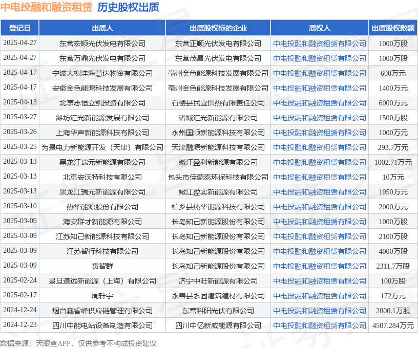Click the orange title 中电投融和融资租赁

(x=47, y=7)
